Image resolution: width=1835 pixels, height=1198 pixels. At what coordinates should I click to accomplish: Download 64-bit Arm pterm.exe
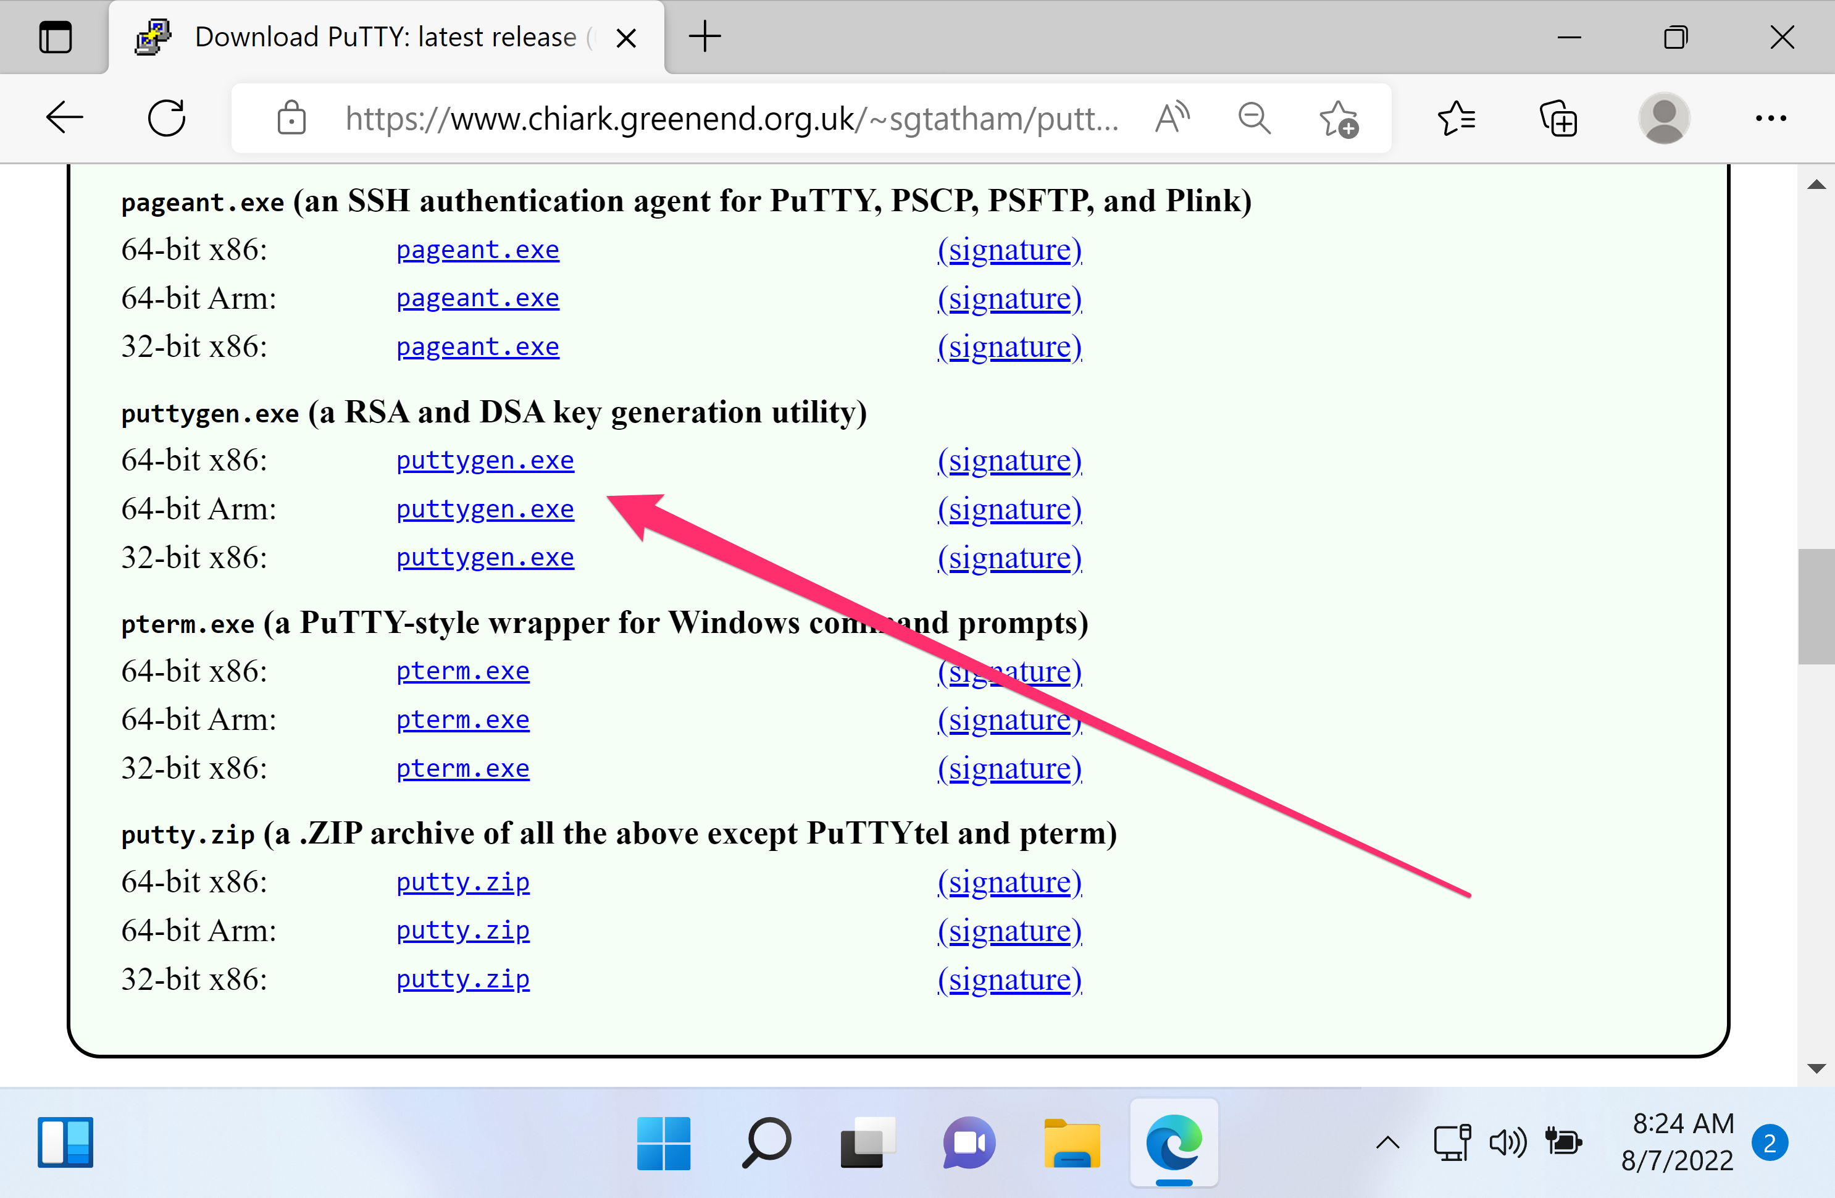click(462, 720)
